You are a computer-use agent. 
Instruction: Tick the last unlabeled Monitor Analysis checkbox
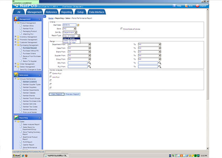tap(51, 88)
